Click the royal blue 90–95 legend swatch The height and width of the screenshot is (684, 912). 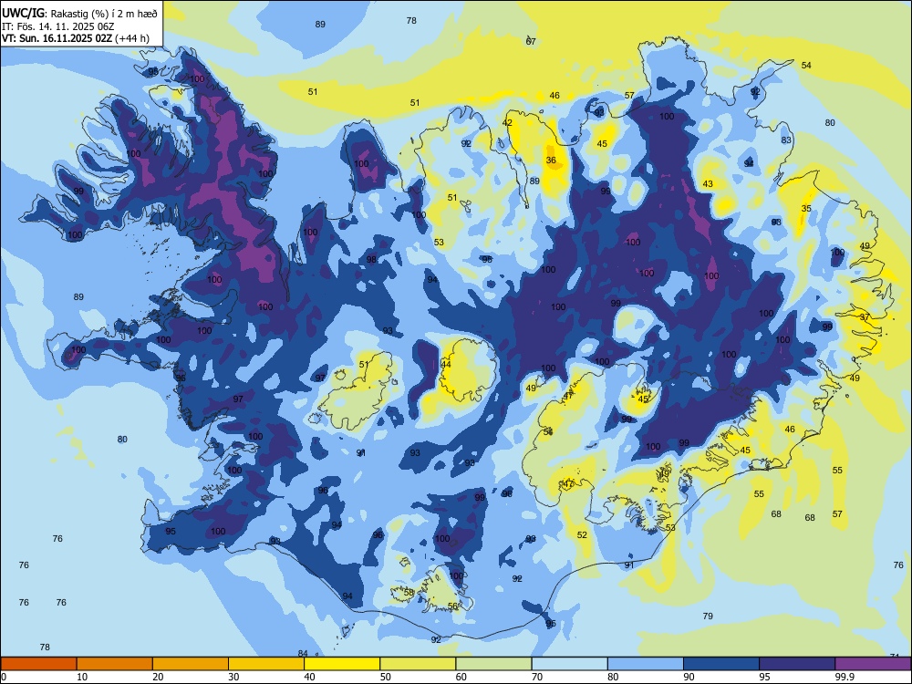[721, 664]
